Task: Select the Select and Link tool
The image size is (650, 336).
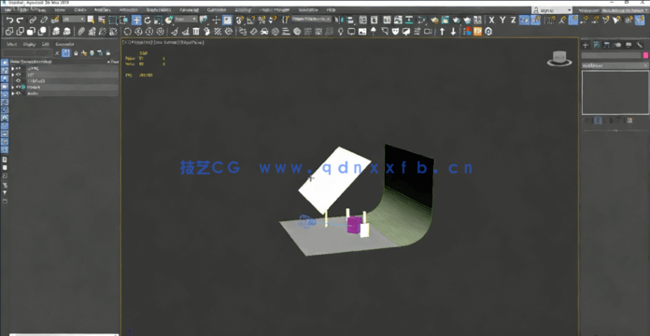Action: [x=33, y=20]
